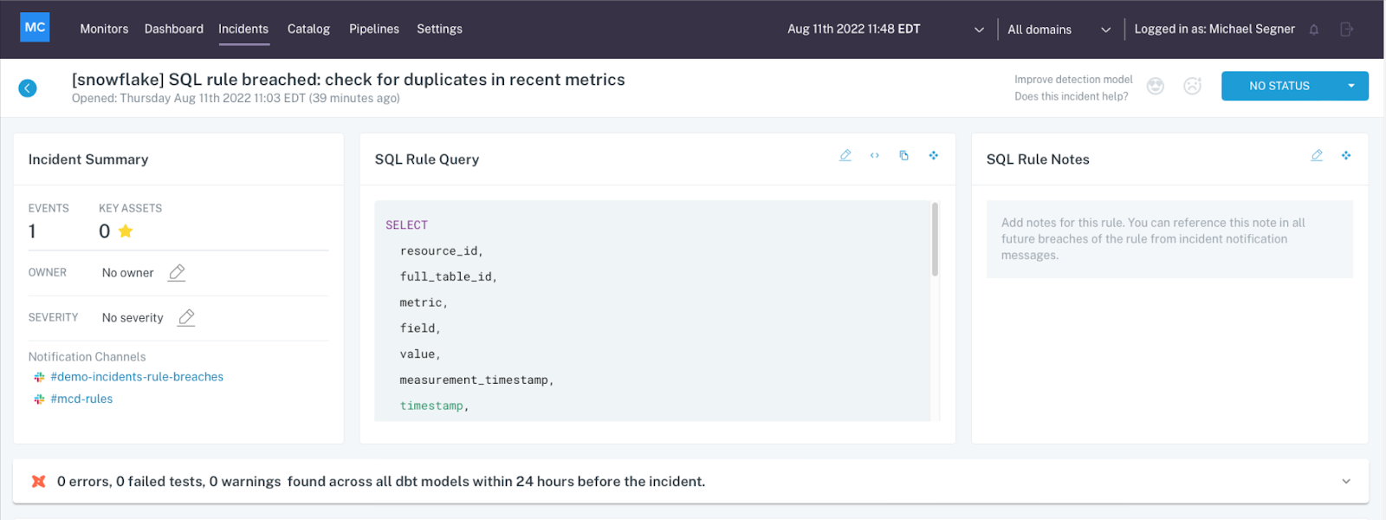This screenshot has width=1386, height=520.
Task: Open the date/time dropdown
Action: [x=979, y=29]
